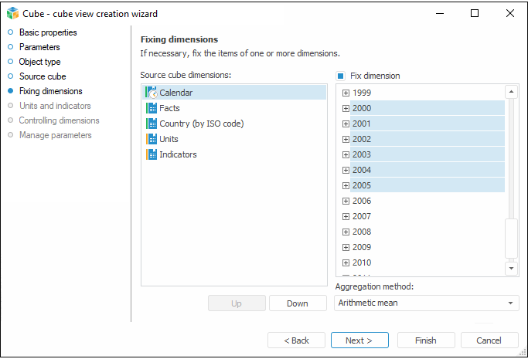This screenshot has height=359, width=528.
Task: Click the Calendar dimension icon
Action: [152, 93]
